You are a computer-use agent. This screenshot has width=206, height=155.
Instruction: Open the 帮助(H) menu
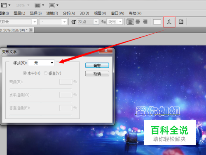pyautogui.click(x=135, y=13)
